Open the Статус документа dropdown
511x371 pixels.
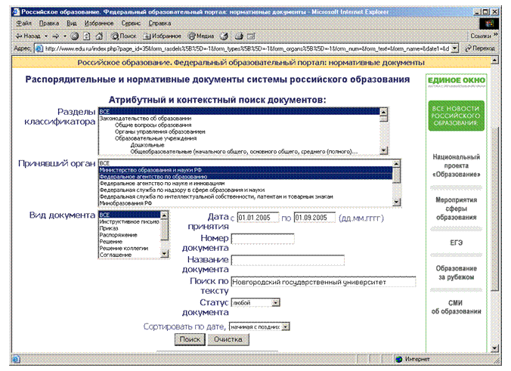point(255,303)
